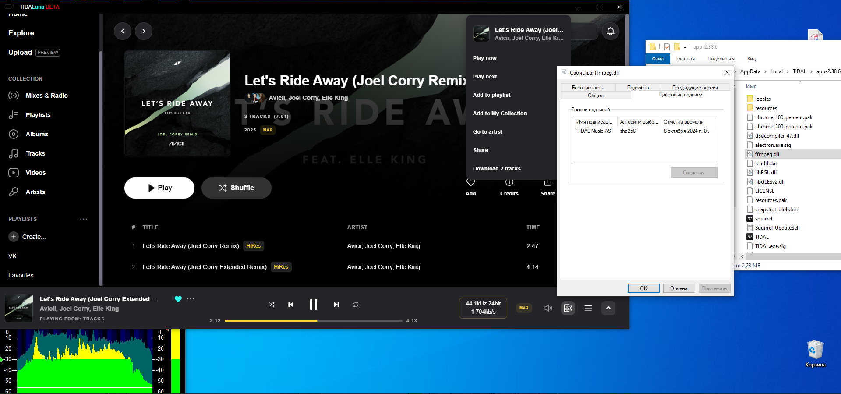This screenshot has width=841, height=394.
Task: Toggle repeat mode in the player bar
Action: coord(356,305)
